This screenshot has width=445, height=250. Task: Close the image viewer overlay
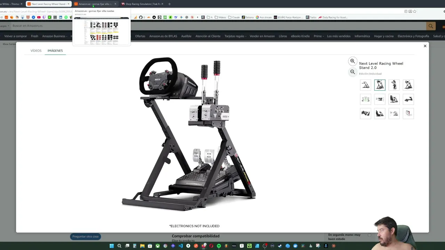coord(425,46)
